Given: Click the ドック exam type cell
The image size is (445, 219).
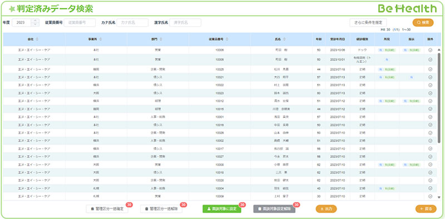Looking at the screenshot, I should (x=362, y=50).
